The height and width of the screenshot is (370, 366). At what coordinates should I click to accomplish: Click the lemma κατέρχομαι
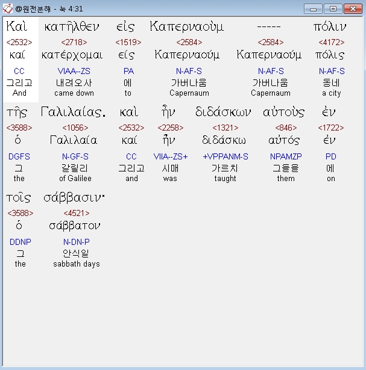click(72, 55)
